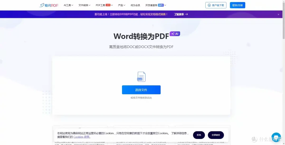Click the Word document icon
This screenshot has height=145, width=285.
[141, 77]
